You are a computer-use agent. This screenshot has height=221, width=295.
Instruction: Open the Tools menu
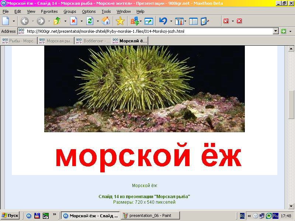click(x=106, y=11)
